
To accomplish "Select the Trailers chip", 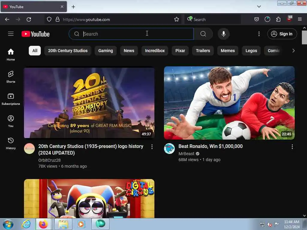I will [203, 51].
